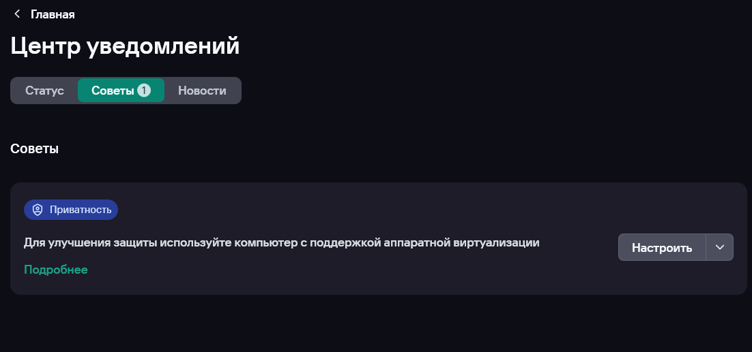Click the Центр уведомлений page title
The image size is (752, 352).
[x=125, y=46]
